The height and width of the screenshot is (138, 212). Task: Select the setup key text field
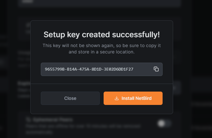point(102,69)
